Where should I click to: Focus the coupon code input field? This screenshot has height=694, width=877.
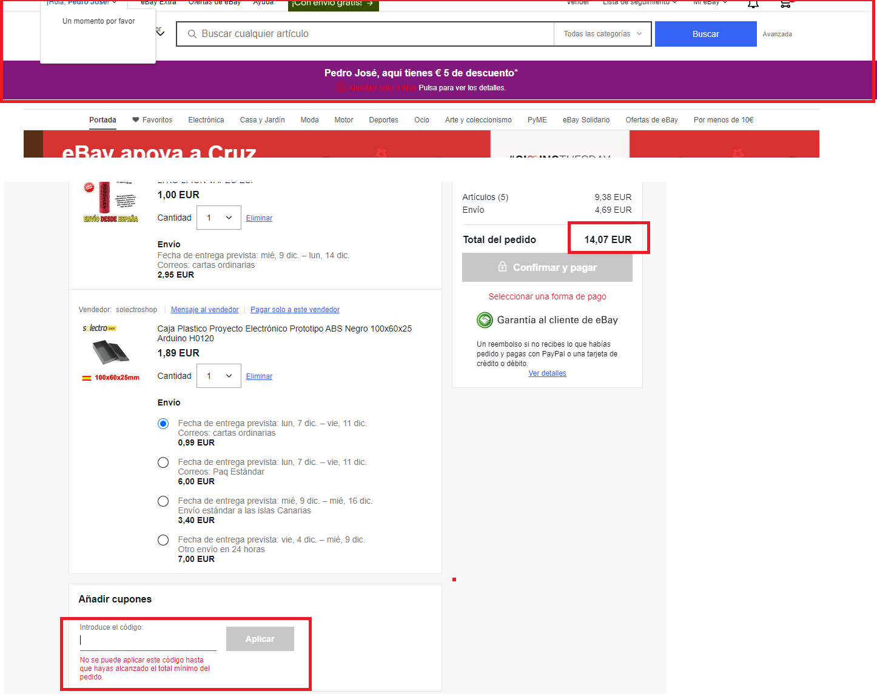point(148,640)
